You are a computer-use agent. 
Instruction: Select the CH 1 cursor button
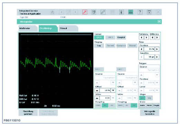pyautogui.click(x=99, y=37)
